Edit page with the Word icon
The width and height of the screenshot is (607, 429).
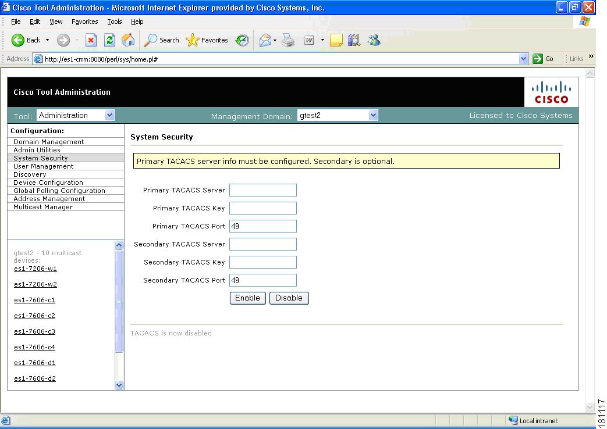309,40
